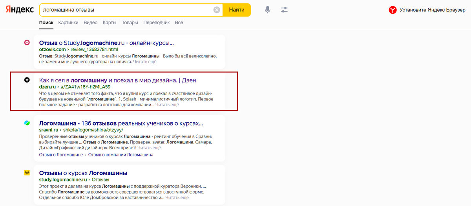
Task: Click the dzen.ru favicon
Action: click(27, 80)
